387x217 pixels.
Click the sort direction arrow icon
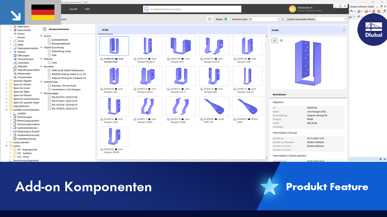pyautogui.click(x=283, y=19)
